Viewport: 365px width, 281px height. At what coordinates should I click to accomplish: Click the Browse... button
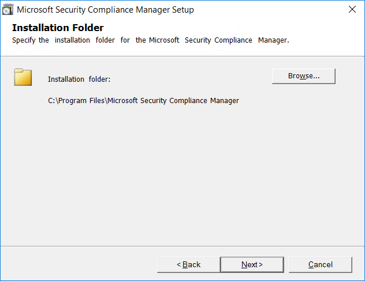[x=304, y=76]
